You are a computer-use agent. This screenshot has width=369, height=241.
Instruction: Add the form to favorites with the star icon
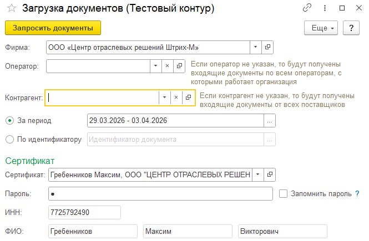(12, 8)
